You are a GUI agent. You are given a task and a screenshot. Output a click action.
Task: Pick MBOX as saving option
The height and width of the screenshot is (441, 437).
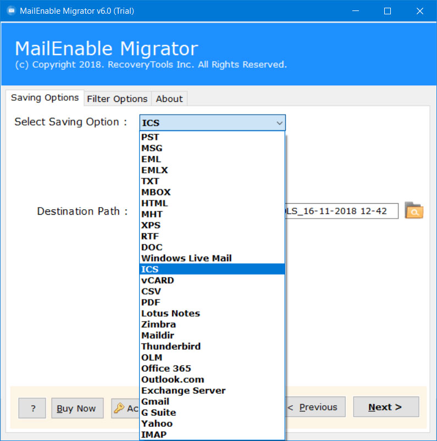212,192
